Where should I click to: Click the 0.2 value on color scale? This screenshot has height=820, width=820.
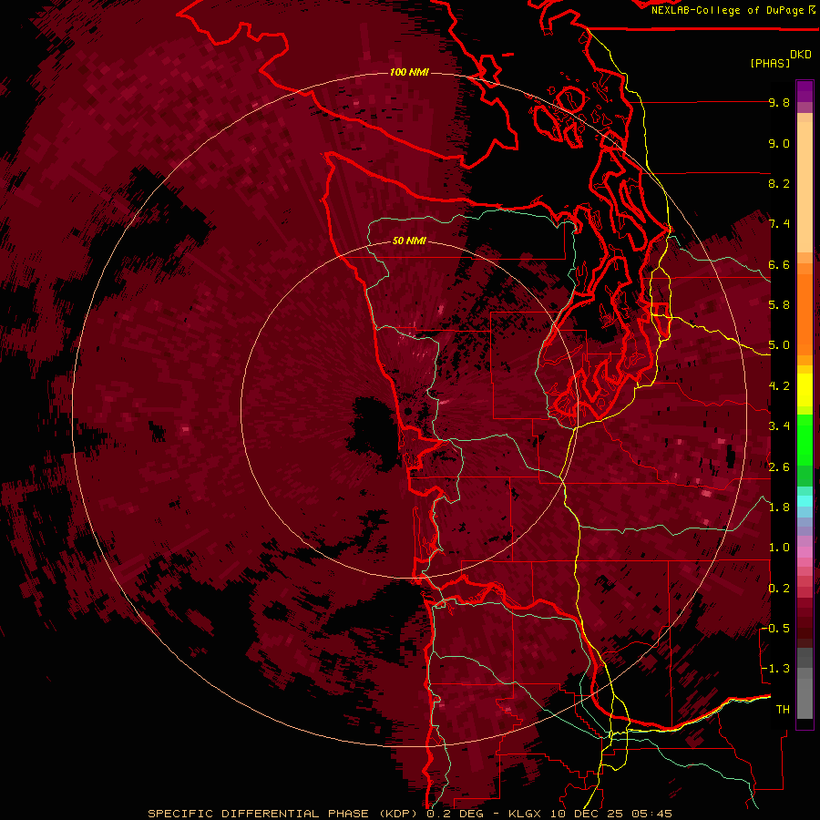pos(779,589)
